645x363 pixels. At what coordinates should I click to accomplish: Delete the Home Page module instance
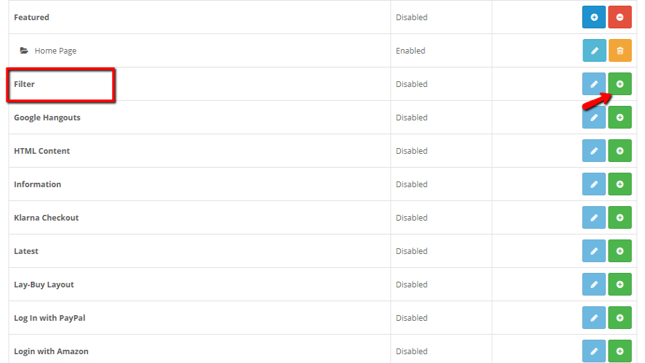point(620,51)
